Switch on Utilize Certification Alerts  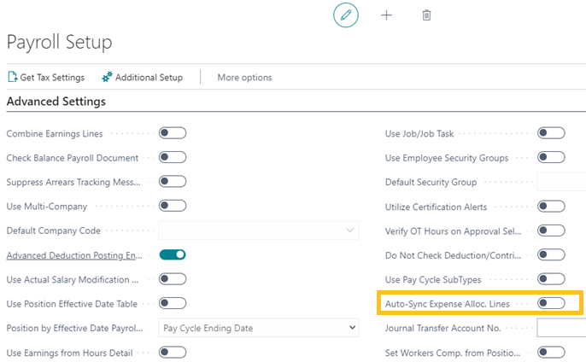coord(551,206)
